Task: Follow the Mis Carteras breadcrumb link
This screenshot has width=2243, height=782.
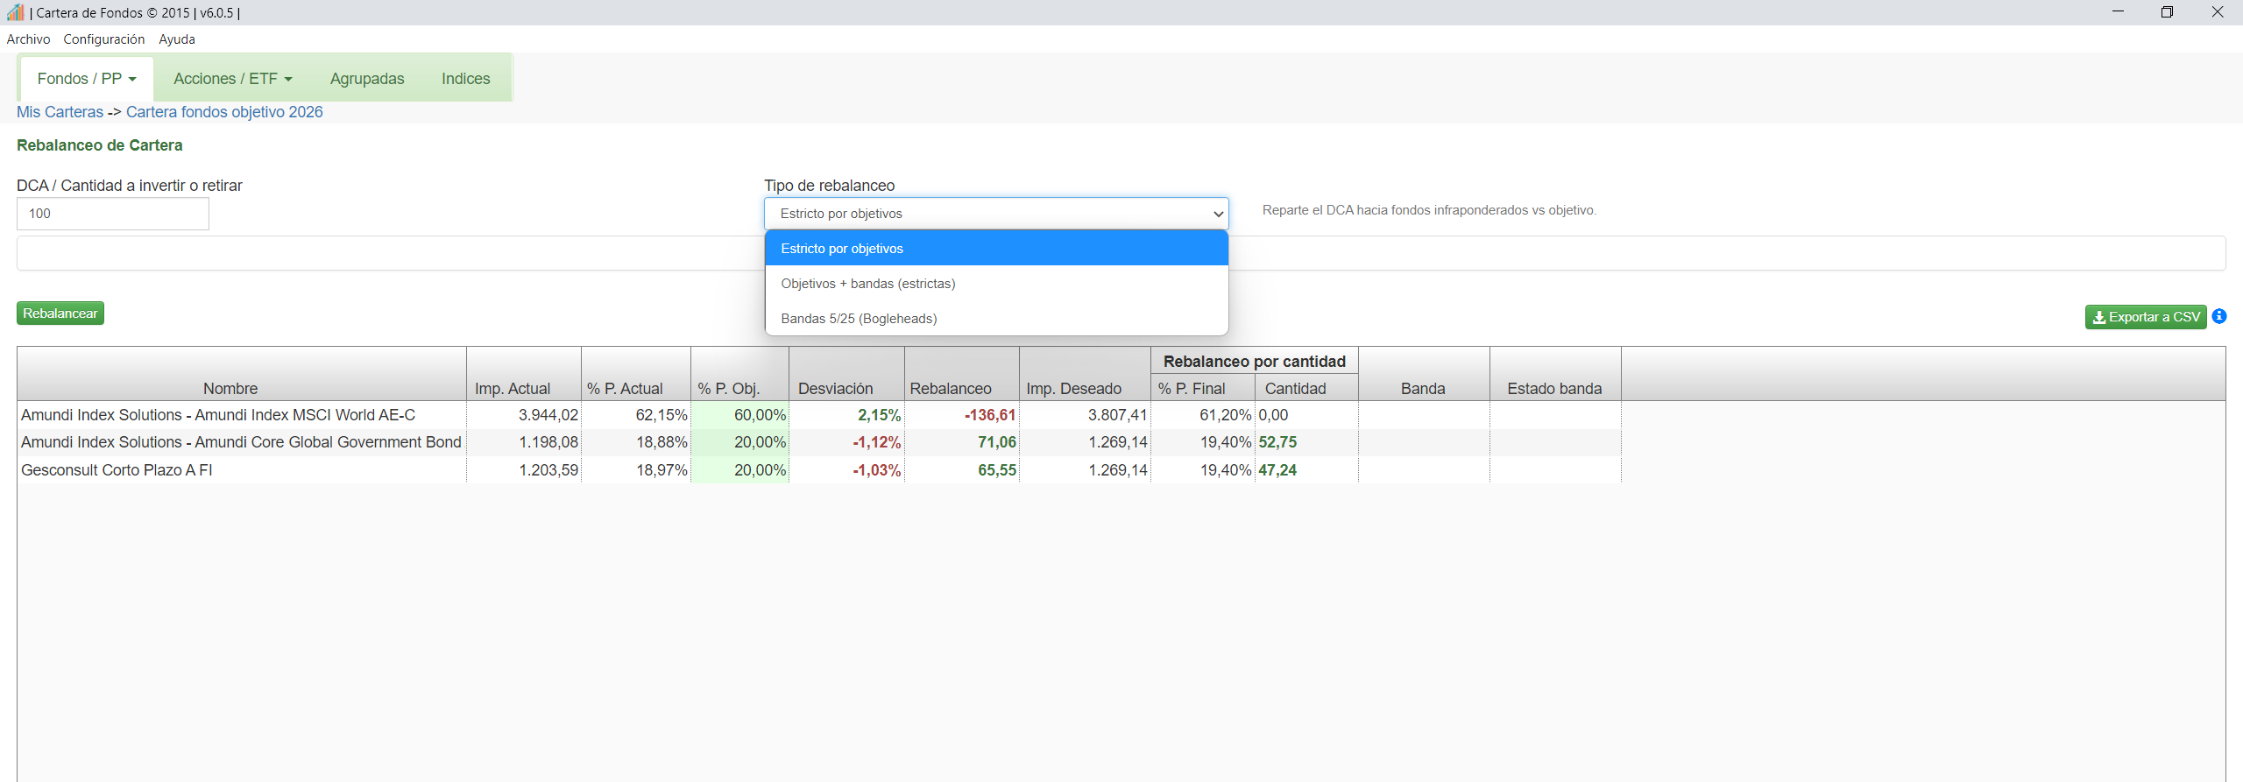Action: click(x=60, y=112)
